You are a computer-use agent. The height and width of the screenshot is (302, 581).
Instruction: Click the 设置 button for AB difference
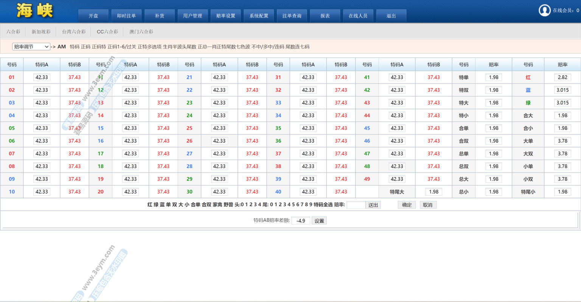(x=319, y=221)
